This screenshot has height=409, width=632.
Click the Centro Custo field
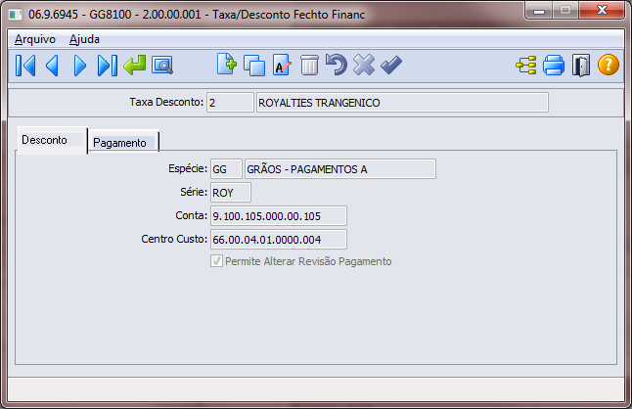pos(279,240)
